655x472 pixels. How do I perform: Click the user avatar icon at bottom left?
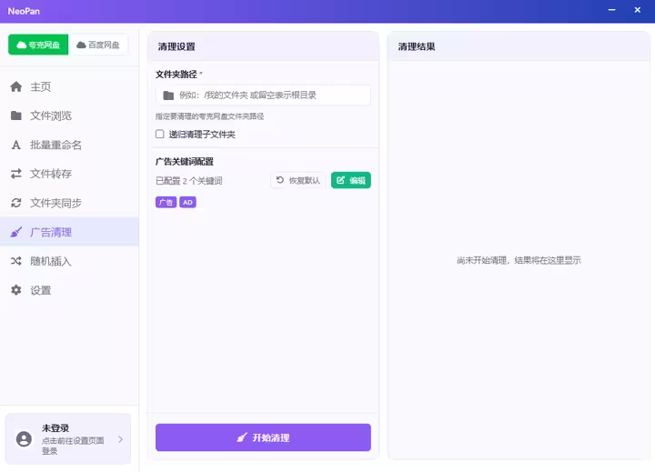coord(24,439)
